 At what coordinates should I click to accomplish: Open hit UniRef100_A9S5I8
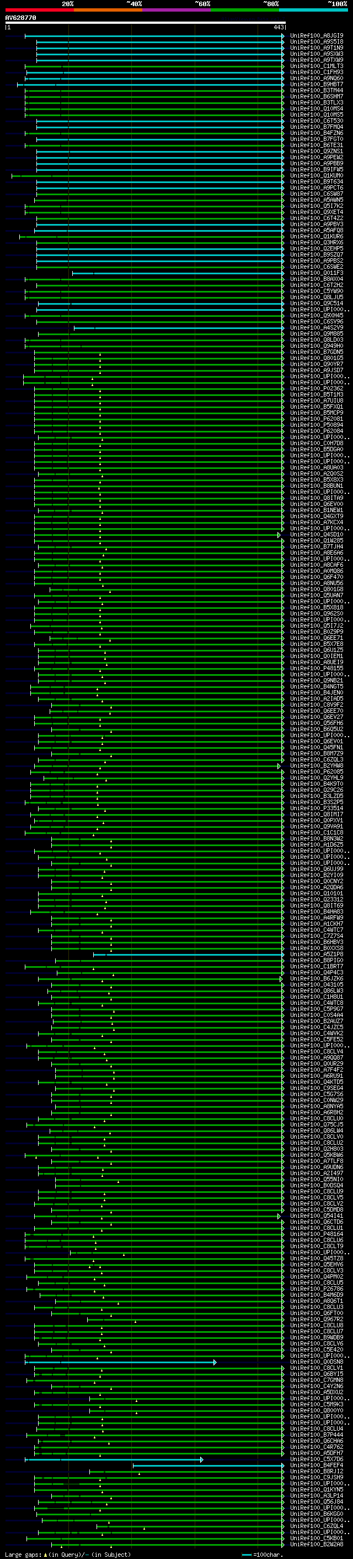317,42
